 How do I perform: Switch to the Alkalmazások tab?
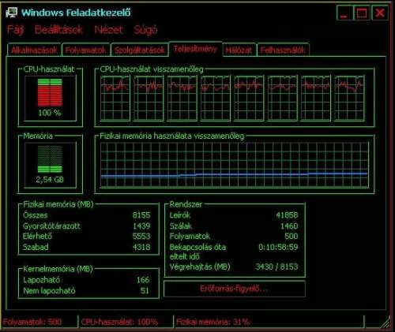pyautogui.click(x=34, y=50)
